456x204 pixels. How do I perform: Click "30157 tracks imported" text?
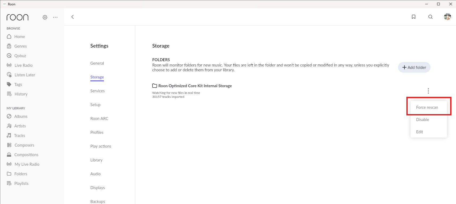coord(168,97)
